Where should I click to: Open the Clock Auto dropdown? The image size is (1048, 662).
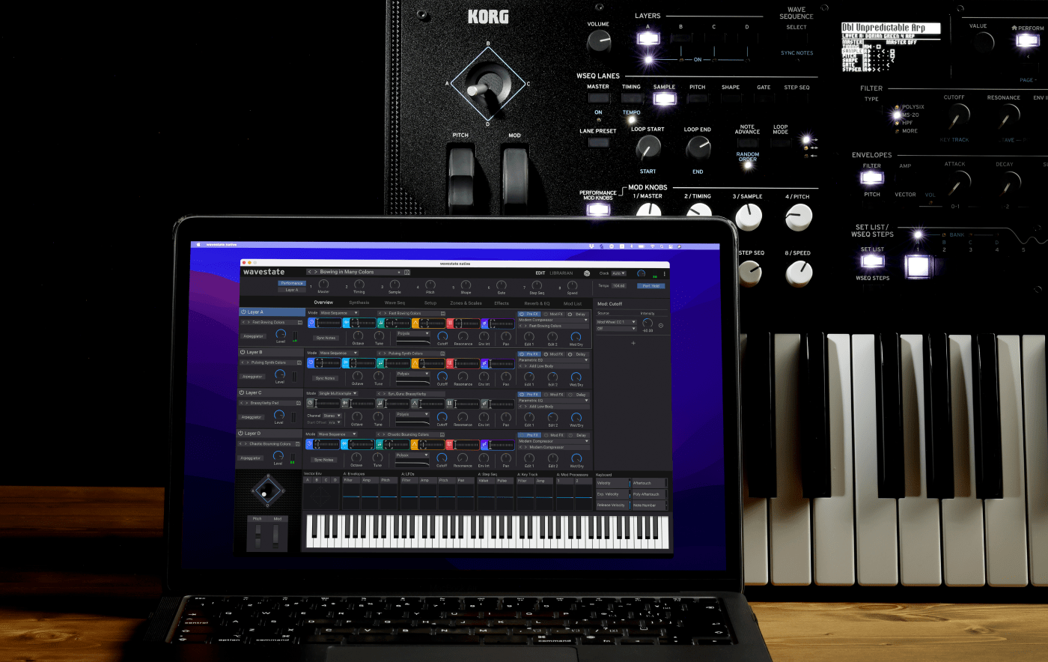pos(618,273)
